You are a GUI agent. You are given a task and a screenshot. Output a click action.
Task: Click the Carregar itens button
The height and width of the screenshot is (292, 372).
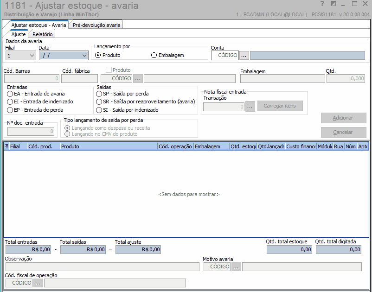pyautogui.click(x=280, y=106)
